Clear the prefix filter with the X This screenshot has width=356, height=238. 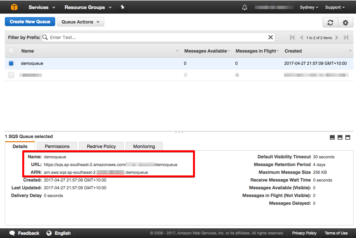(x=270, y=37)
